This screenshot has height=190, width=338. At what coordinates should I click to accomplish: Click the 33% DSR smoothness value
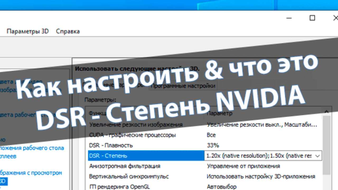pos(213,145)
